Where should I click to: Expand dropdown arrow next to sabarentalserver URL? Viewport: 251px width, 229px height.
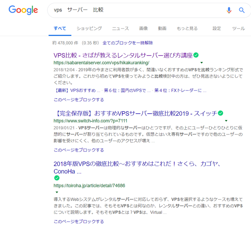202,63
